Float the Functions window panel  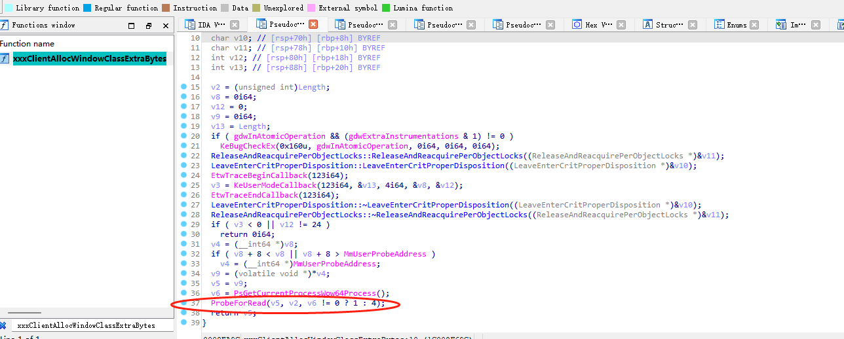click(149, 26)
